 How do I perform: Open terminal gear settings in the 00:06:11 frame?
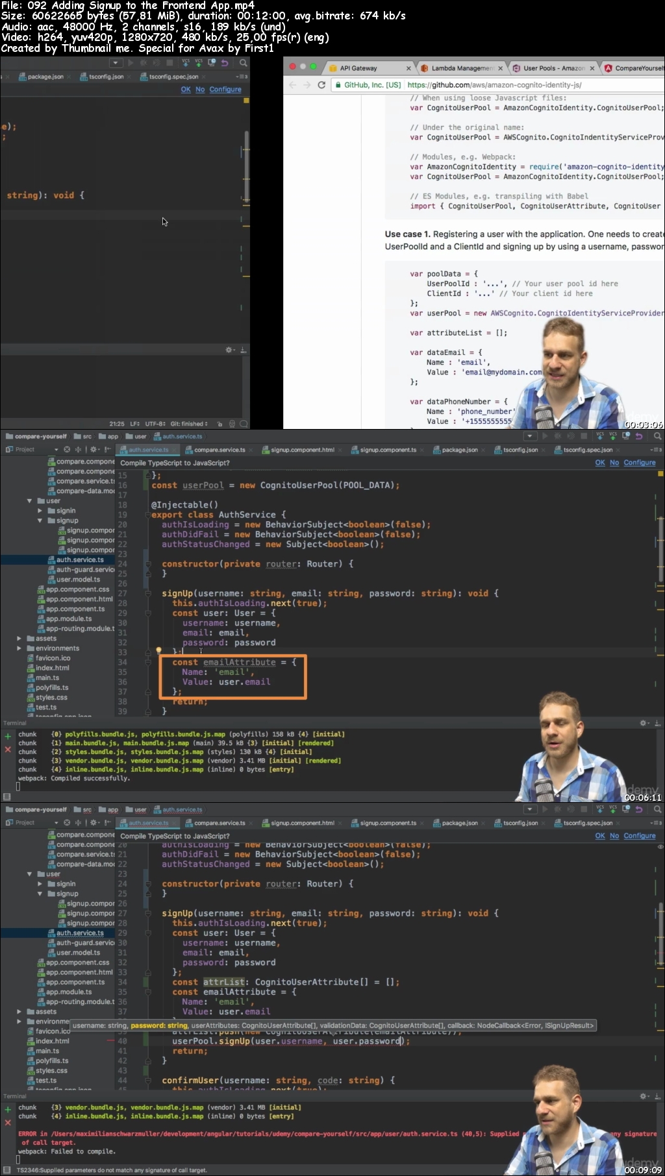[x=644, y=723]
